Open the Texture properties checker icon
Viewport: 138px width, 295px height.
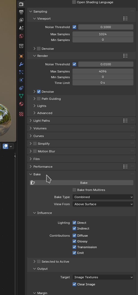pos(21,114)
